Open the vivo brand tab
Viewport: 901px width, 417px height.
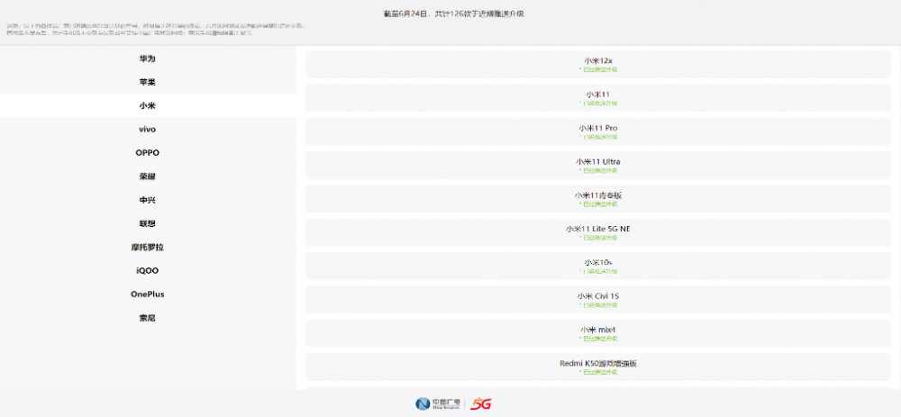148,129
